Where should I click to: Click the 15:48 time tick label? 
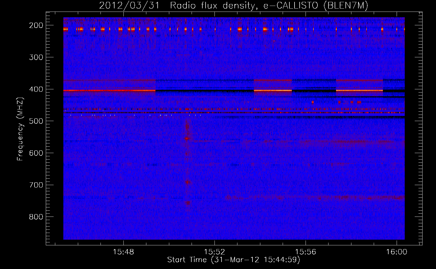click(123, 252)
